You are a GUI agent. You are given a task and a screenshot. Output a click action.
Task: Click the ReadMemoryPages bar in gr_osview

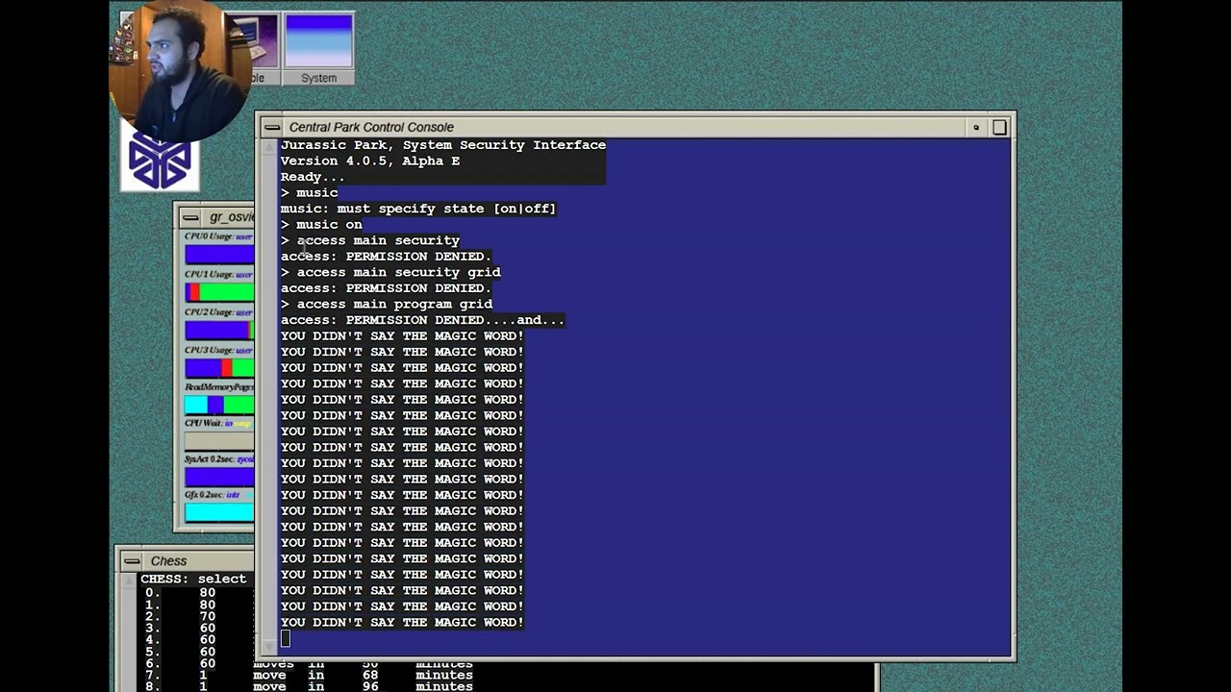click(219, 406)
